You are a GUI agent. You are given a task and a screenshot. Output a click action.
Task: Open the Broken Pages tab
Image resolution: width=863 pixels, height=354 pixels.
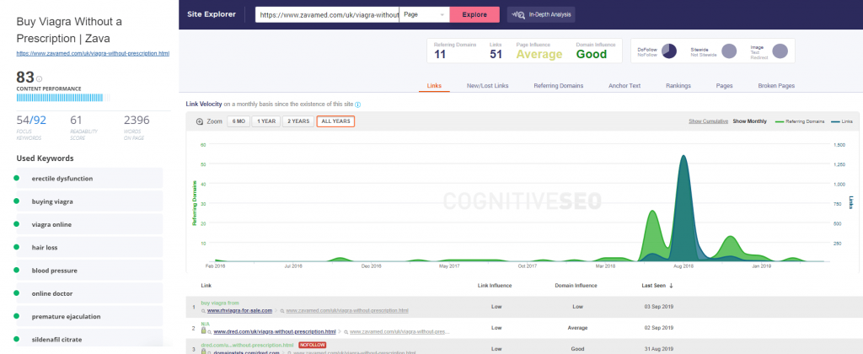[x=776, y=86]
